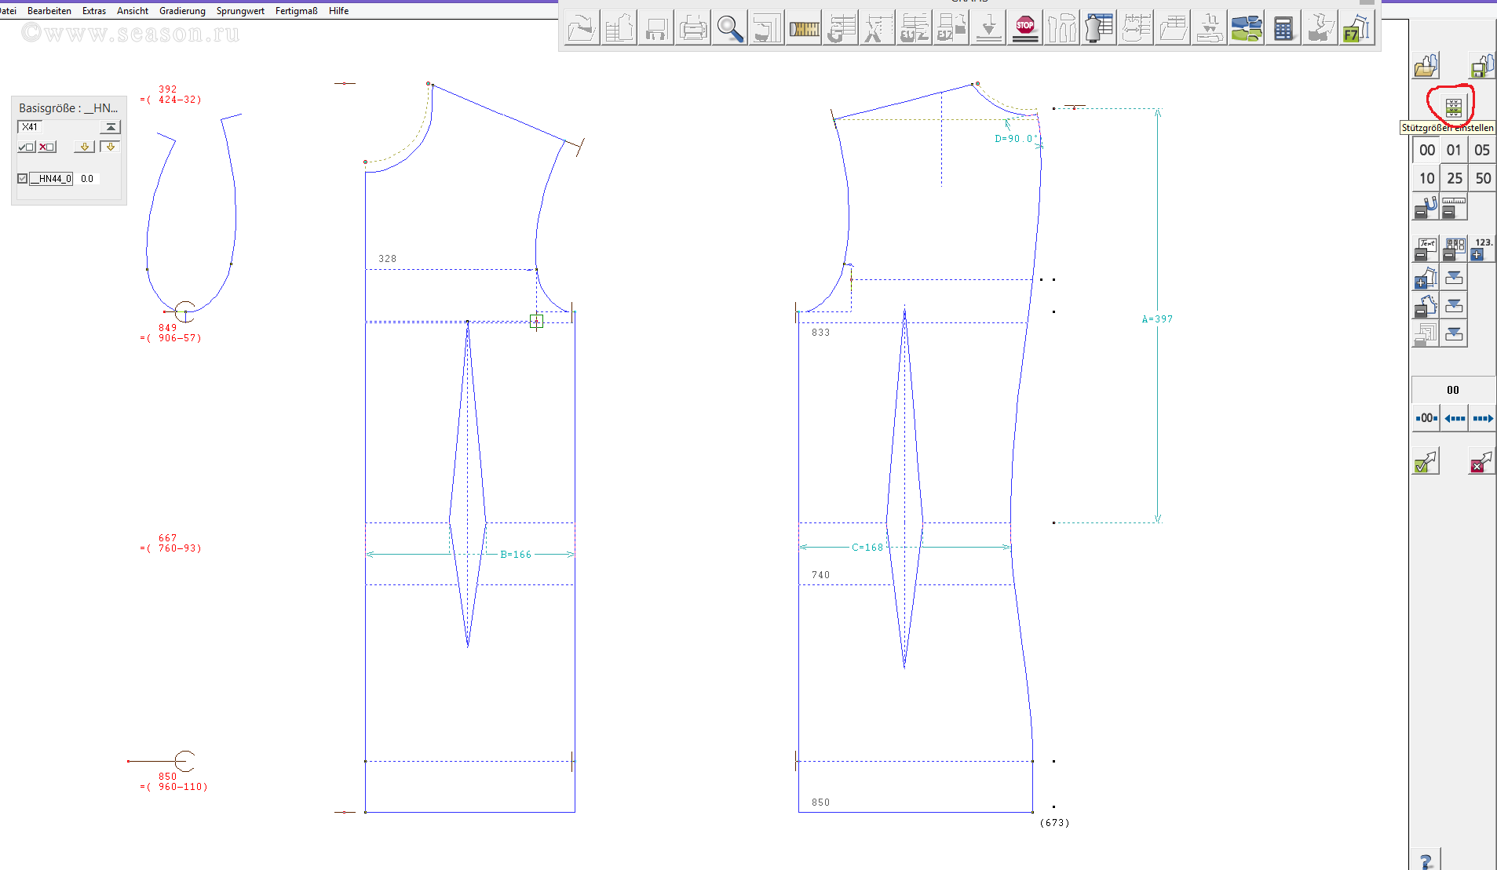Click the first yellow down arrow button
This screenshot has height=870, width=1497.
[x=84, y=147]
